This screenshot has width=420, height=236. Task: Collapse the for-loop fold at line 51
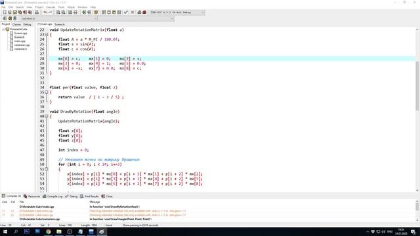(47, 169)
